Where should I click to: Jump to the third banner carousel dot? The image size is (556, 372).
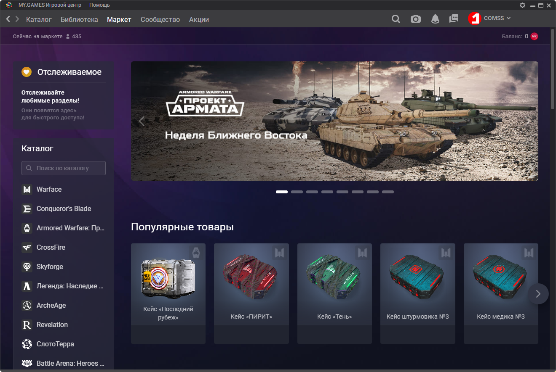(x=312, y=192)
